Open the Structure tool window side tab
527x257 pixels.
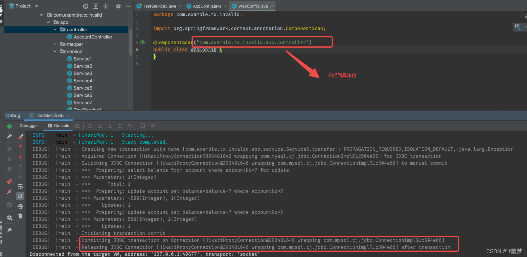(1, 233)
